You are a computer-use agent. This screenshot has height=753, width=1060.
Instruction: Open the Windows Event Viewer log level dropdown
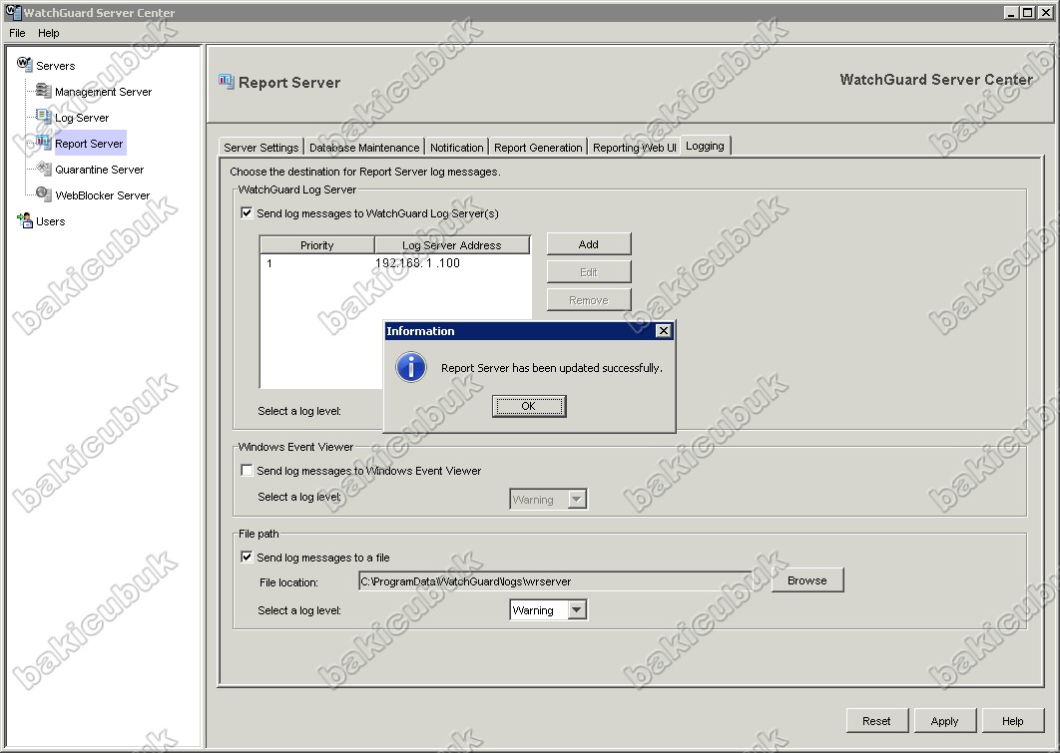(576, 500)
